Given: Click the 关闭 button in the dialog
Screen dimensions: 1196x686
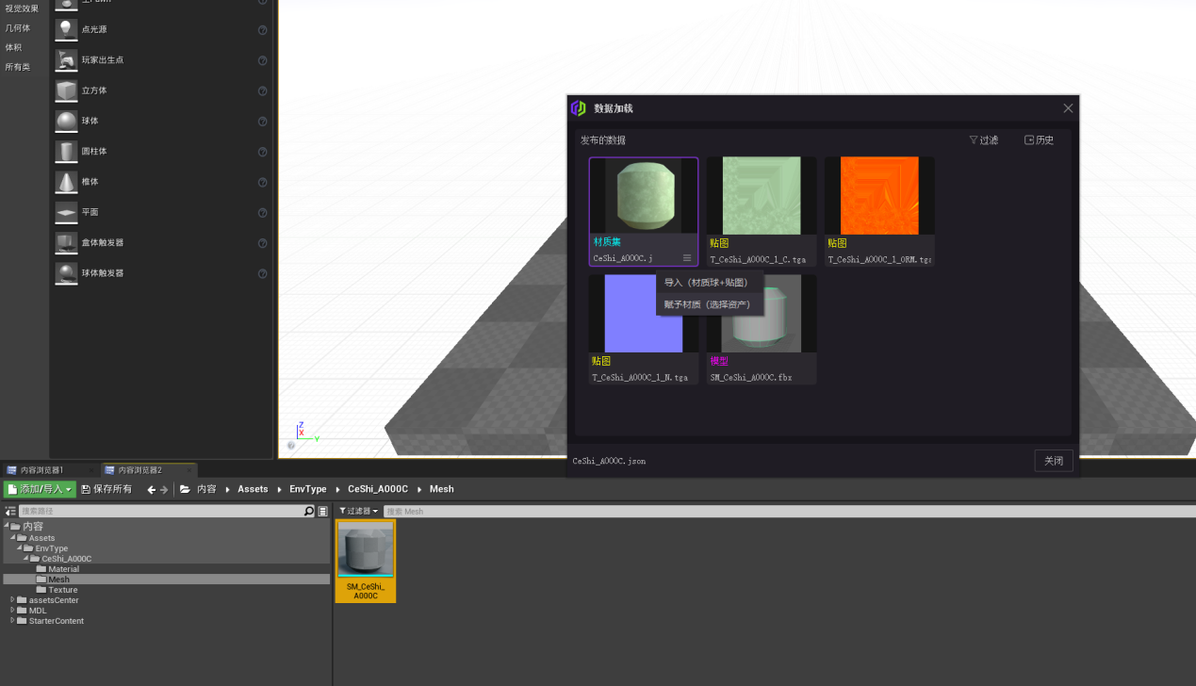Looking at the screenshot, I should 1053,461.
